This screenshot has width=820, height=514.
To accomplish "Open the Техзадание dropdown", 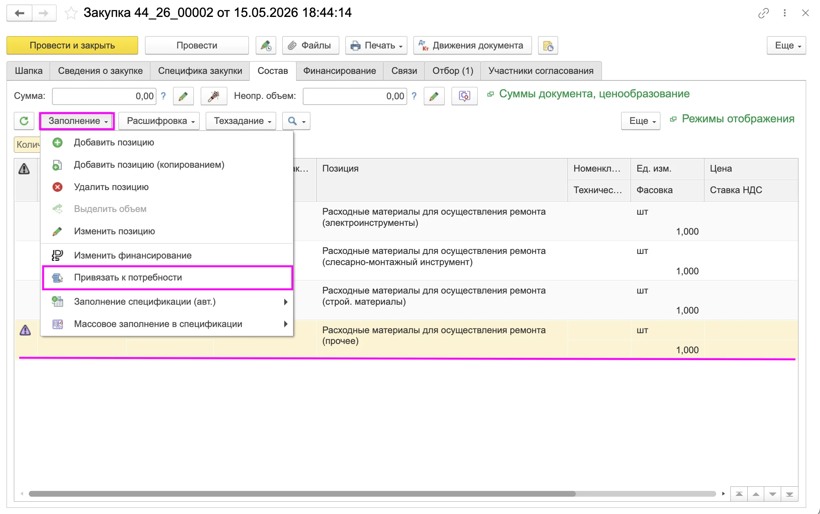I will pos(241,121).
